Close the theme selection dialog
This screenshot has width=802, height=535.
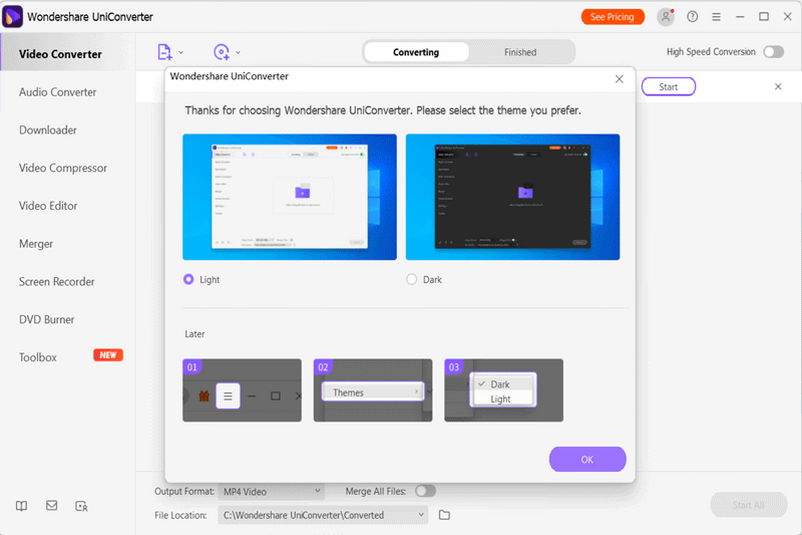pos(619,79)
